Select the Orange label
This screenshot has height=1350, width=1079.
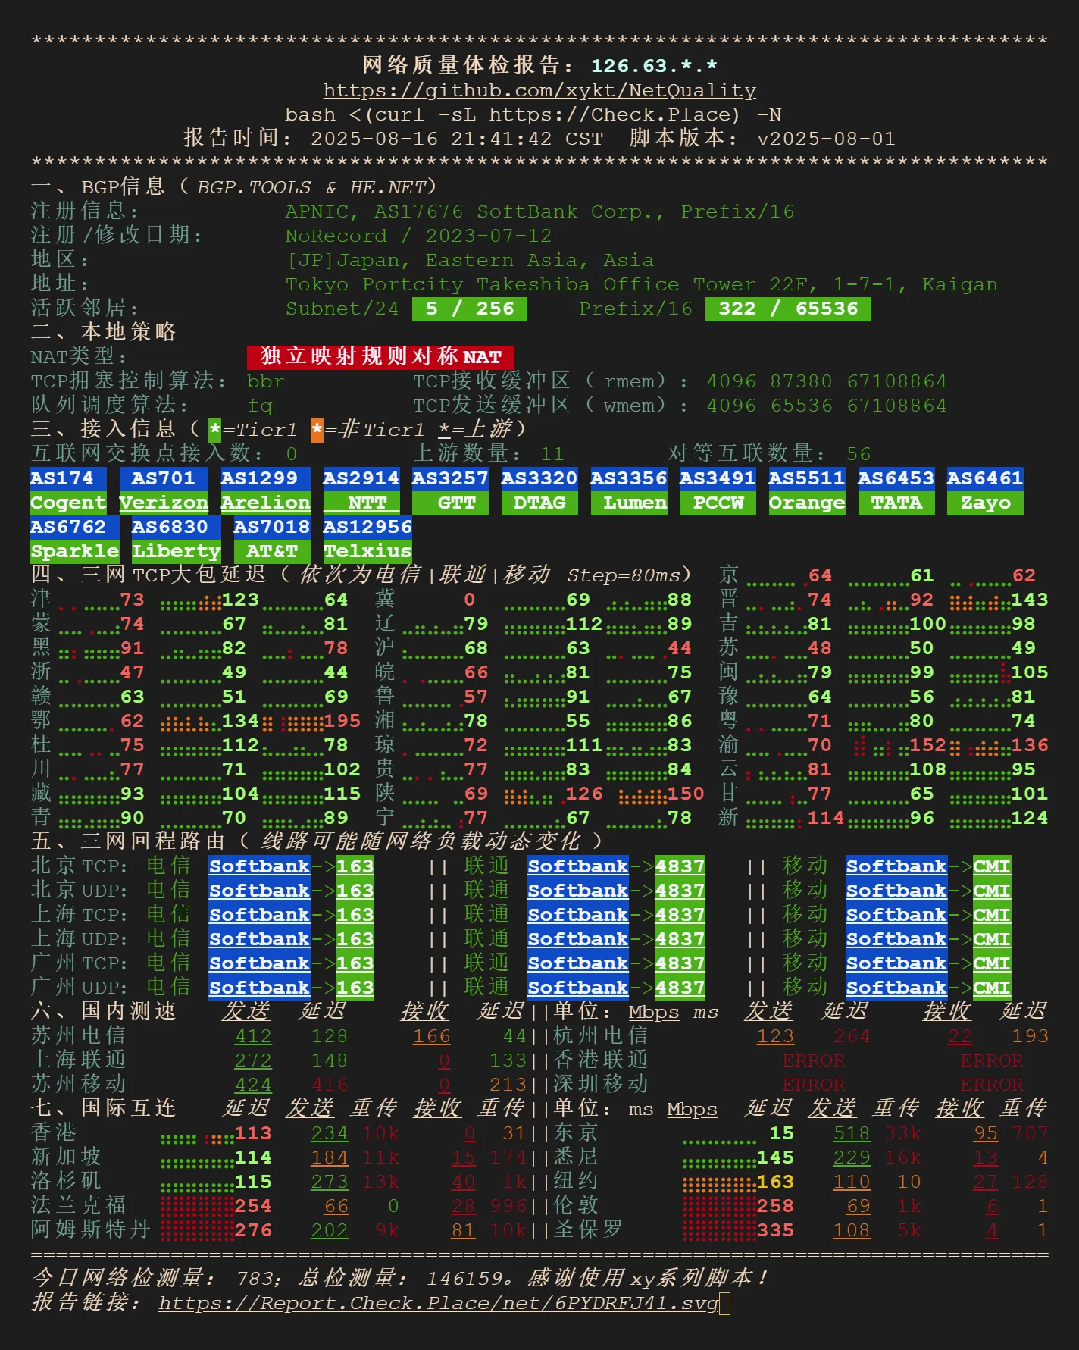tap(807, 503)
